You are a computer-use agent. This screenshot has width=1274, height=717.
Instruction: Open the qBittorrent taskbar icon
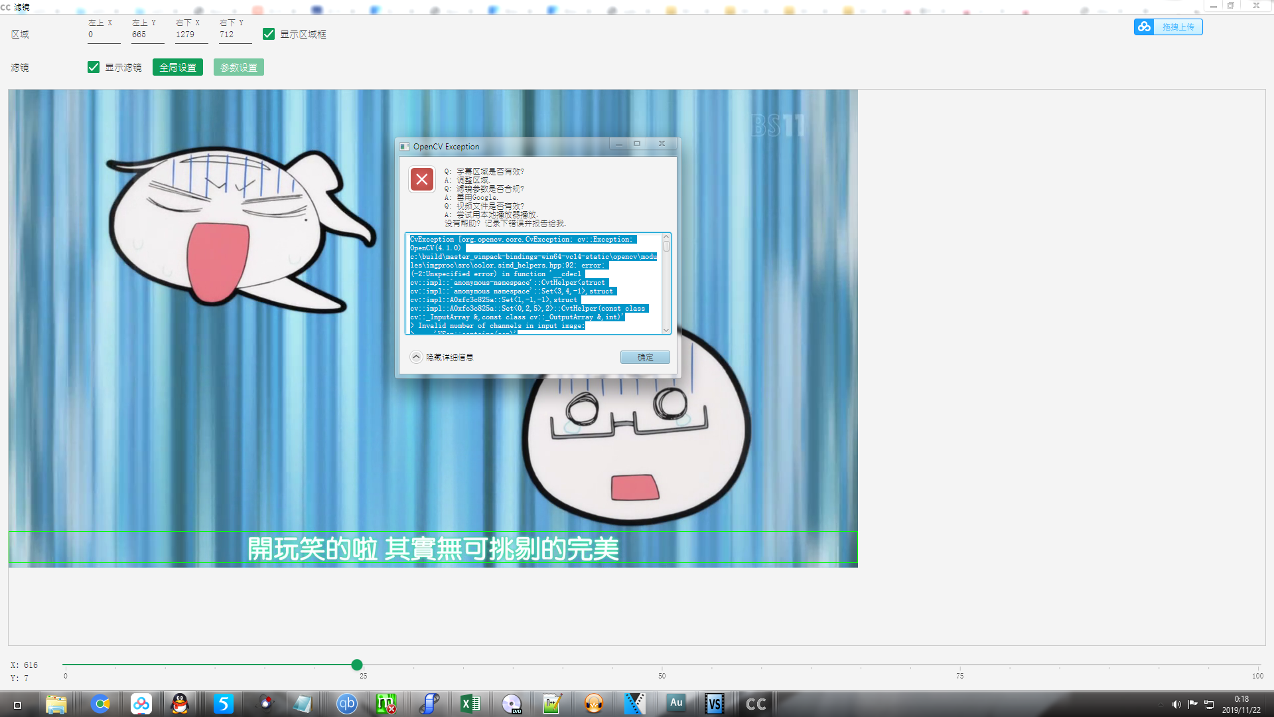coord(347,704)
